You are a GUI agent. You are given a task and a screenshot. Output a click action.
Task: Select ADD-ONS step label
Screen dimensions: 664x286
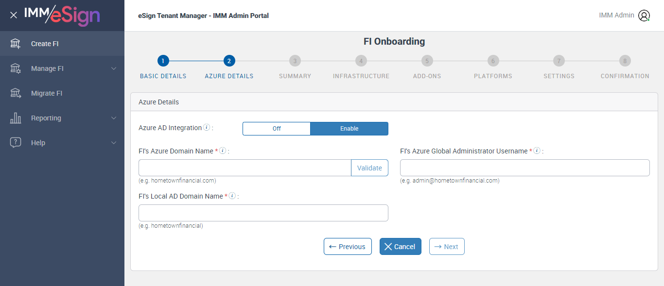coord(427,76)
